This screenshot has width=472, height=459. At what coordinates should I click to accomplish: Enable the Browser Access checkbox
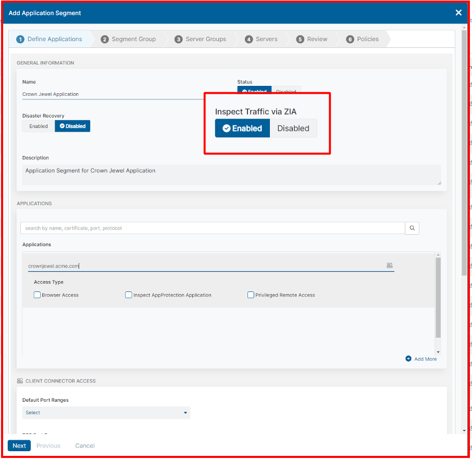click(x=37, y=295)
